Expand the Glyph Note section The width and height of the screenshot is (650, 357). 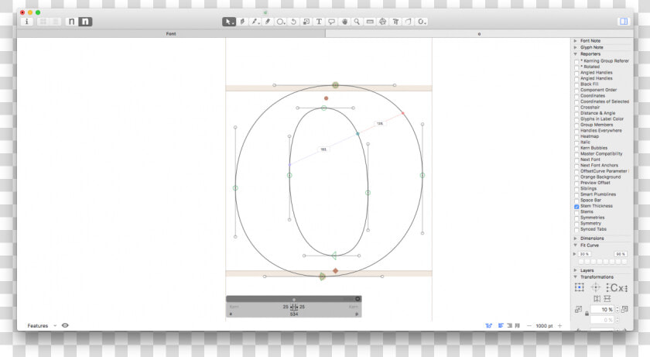576,47
